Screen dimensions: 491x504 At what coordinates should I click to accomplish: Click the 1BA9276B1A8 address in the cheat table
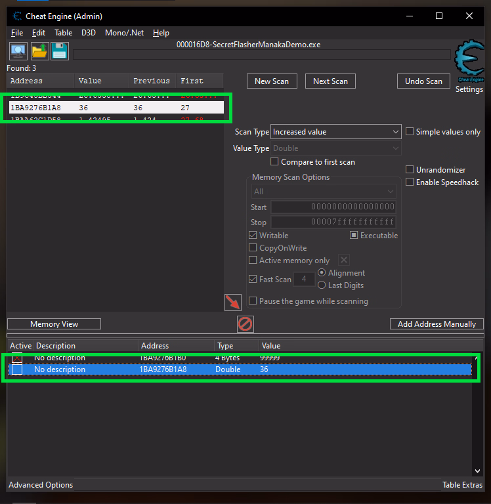(x=163, y=369)
